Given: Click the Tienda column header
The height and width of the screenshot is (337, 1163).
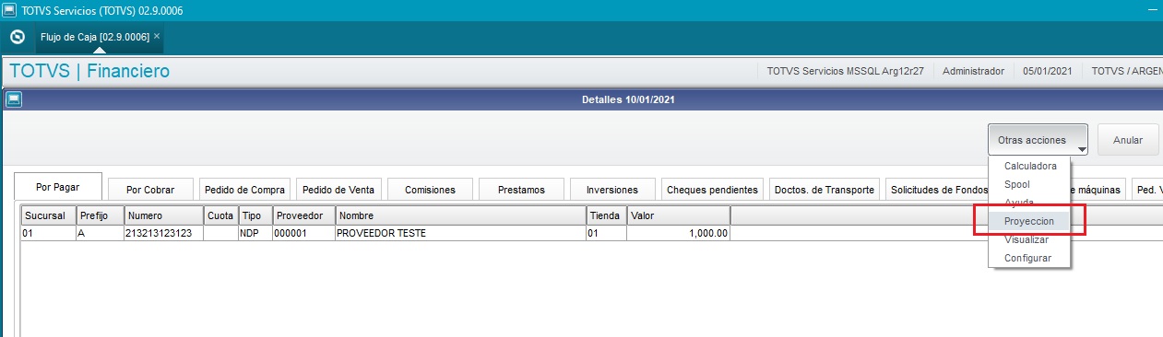Looking at the screenshot, I should [606, 215].
